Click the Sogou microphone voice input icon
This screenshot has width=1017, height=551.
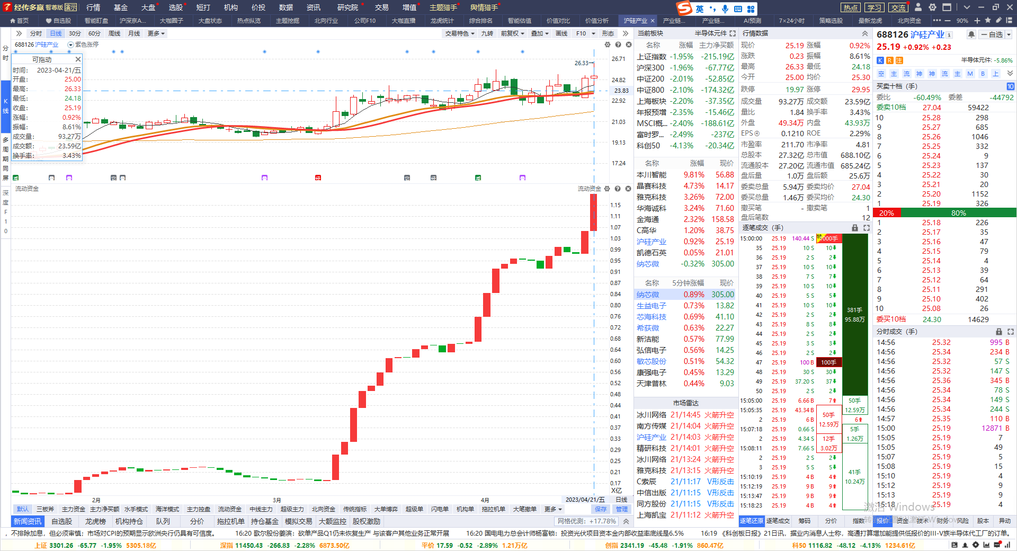click(725, 8)
